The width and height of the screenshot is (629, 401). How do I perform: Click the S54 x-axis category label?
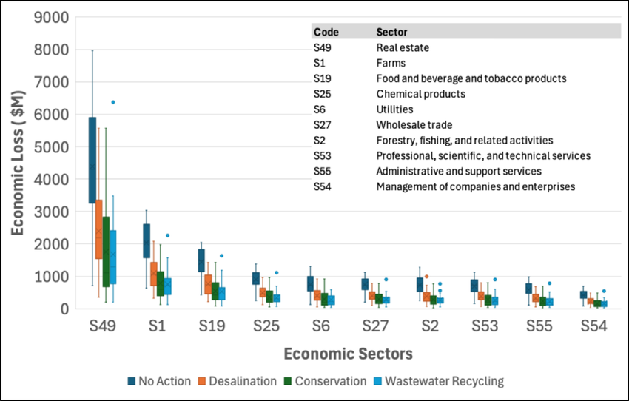593,326
